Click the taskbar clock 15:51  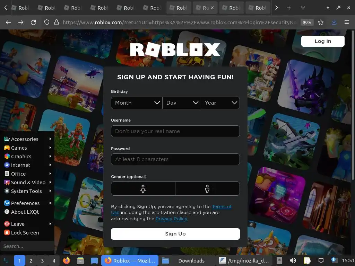click(x=348, y=260)
